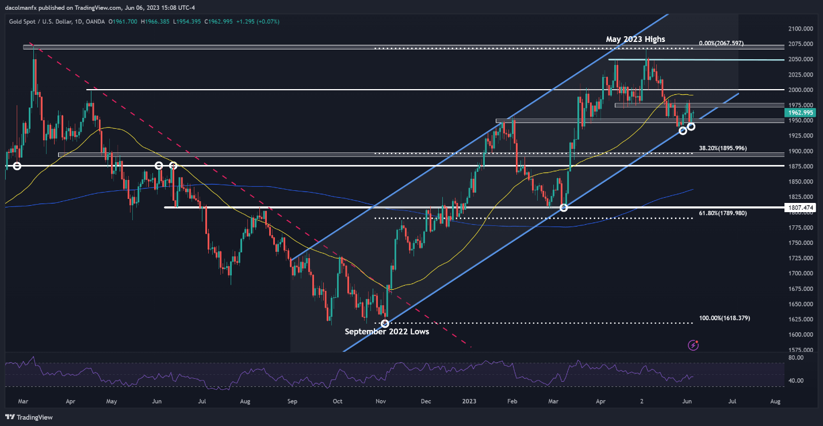823x426 pixels.
Task: Click 2050.000 on the price axis
Action: (800, 59)
